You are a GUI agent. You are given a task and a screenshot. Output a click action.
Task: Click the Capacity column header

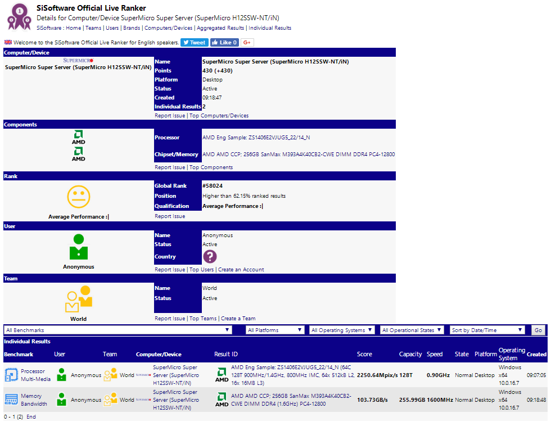click(x=410, y=354)
